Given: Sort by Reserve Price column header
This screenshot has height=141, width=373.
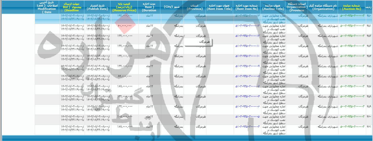Looking at the screenshot, I should pos(124,7).
